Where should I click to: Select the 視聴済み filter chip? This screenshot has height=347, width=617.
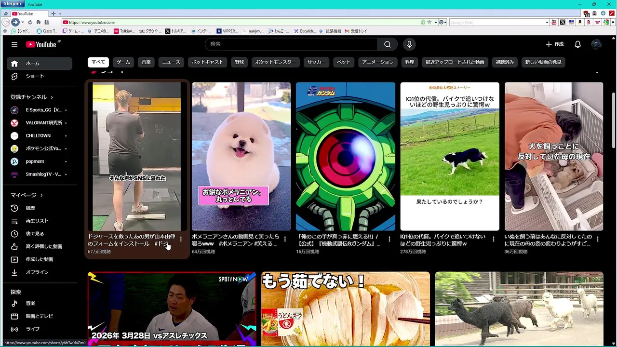505,62
